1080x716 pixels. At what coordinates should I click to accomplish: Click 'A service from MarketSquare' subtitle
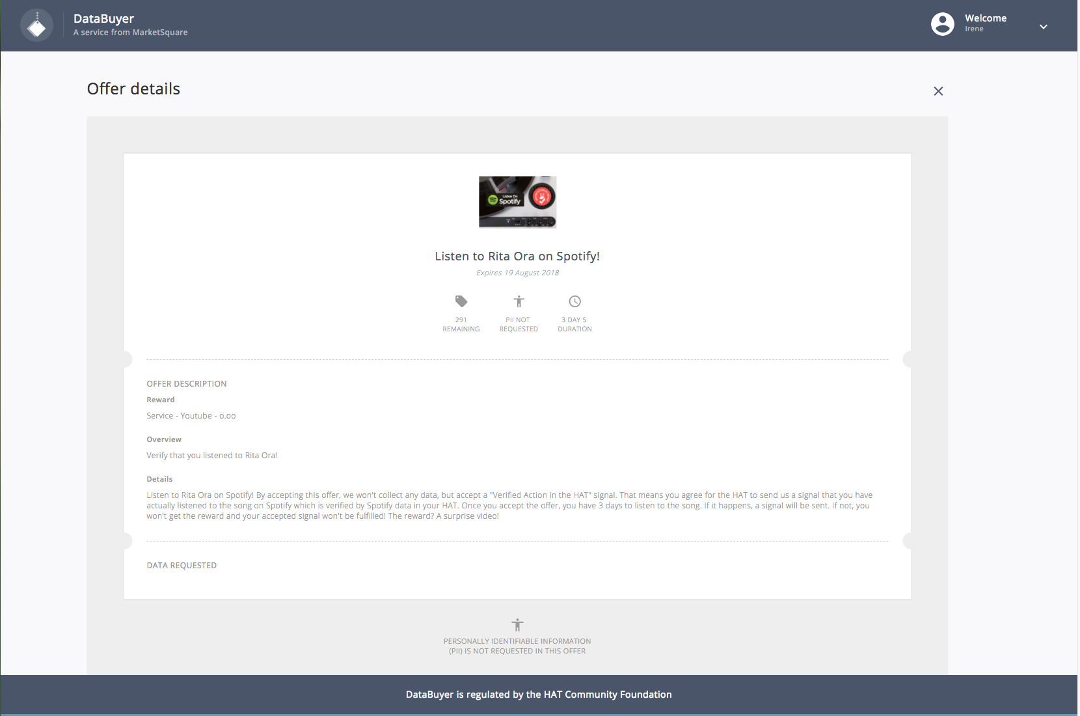click(x=130, y=33)
